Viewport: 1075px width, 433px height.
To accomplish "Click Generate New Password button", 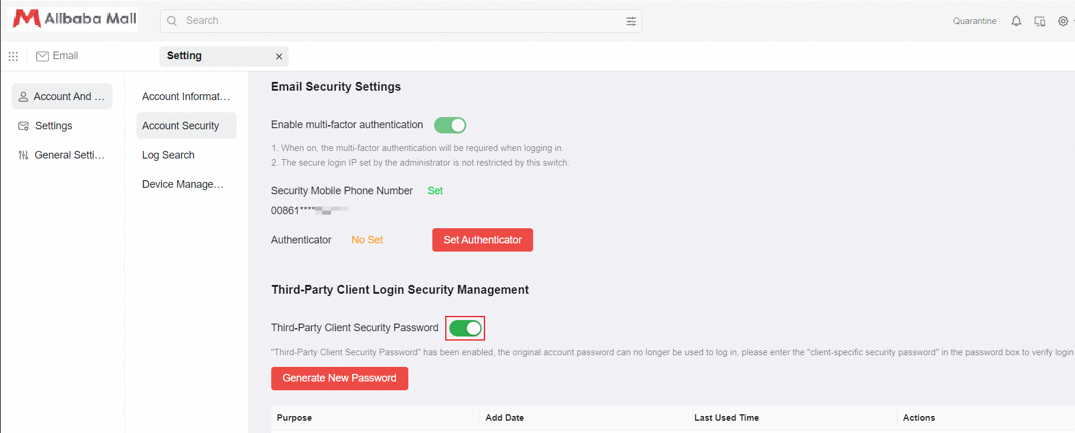I will tap(339, 378).
